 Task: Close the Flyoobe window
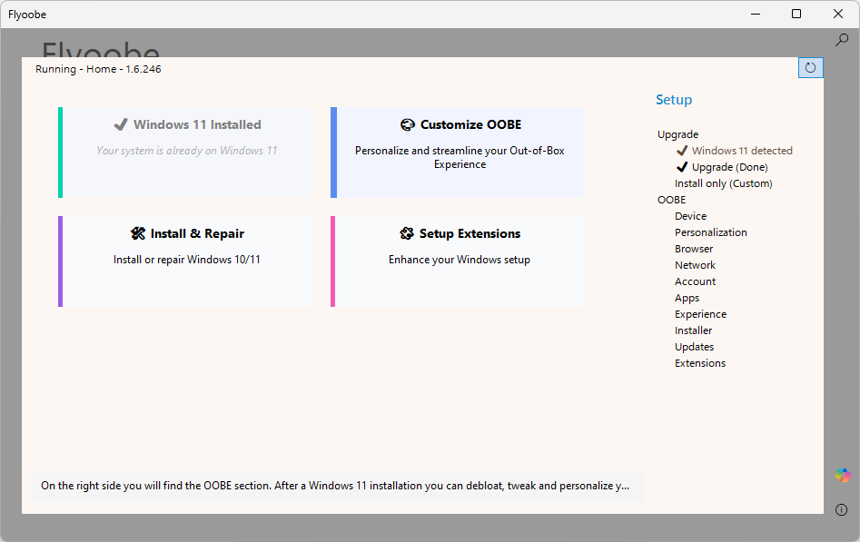pyautogui.click(x=837, y=14)
